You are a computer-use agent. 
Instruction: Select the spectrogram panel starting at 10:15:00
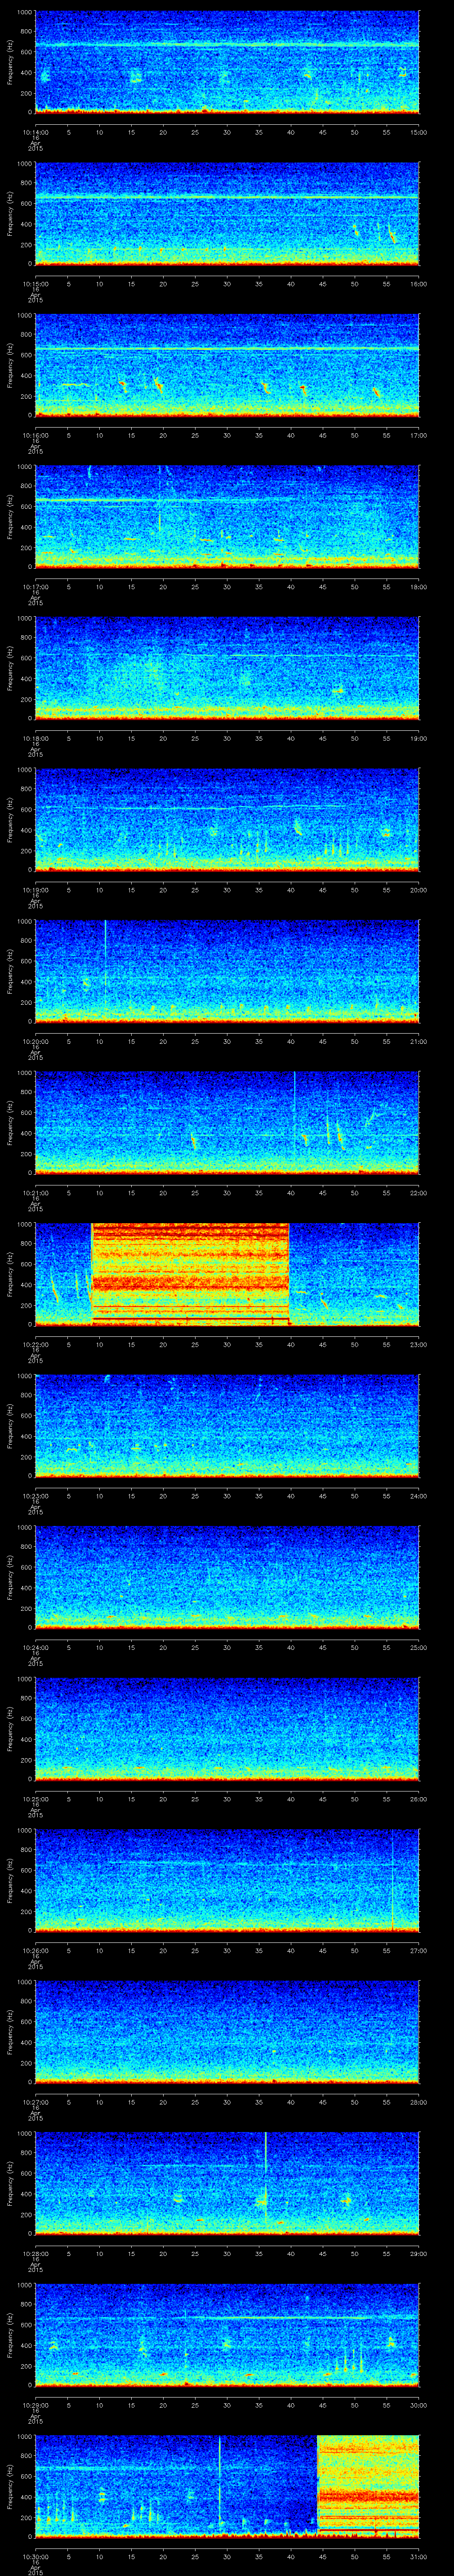point(227,213)
